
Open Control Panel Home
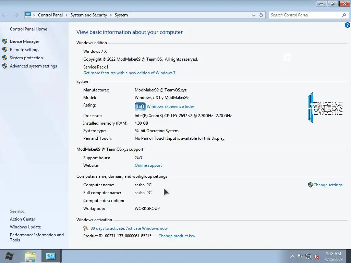pyautogui.click(x=28, y=29)
